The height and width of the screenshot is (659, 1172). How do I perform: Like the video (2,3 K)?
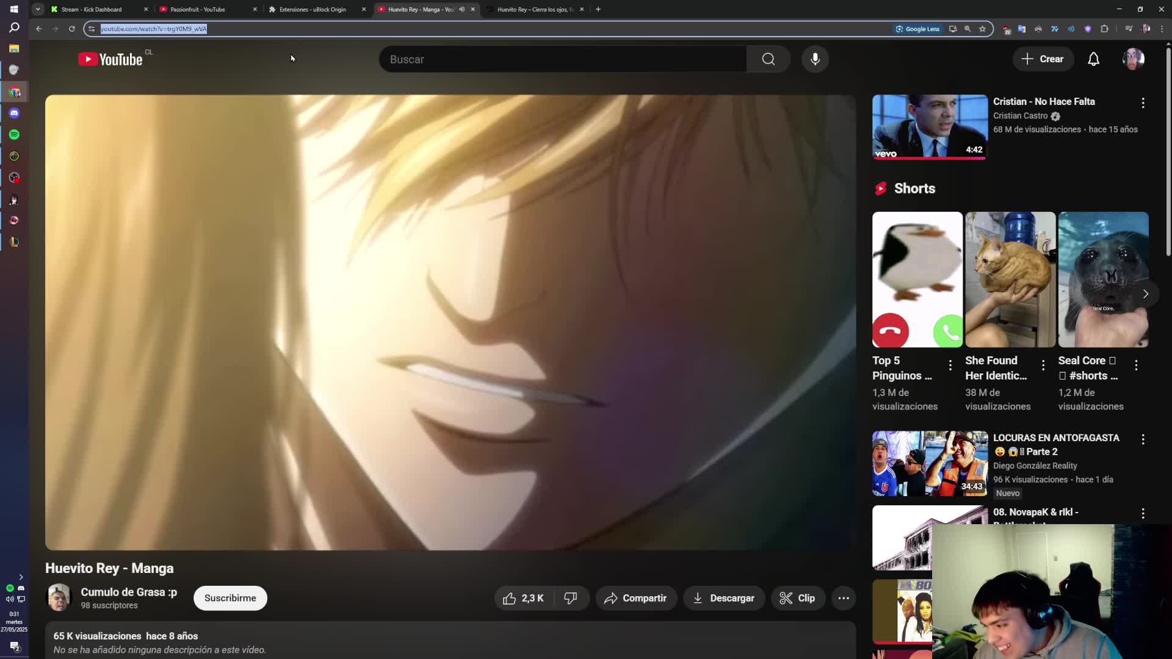523,598
